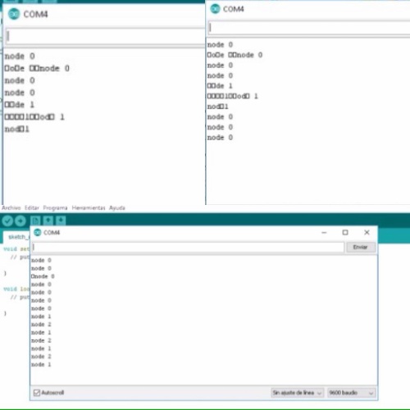Click 'void set' code line in sketch editor

point(16,249)
